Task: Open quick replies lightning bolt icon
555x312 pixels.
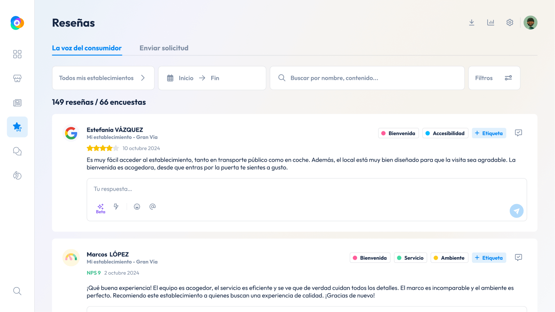Action: pyautogui.click(x=116, y=206)
